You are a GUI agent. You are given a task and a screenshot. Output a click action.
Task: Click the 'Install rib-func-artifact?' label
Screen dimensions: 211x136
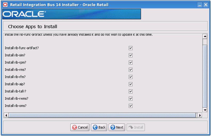pyautogui.click(x=22, y=48)
